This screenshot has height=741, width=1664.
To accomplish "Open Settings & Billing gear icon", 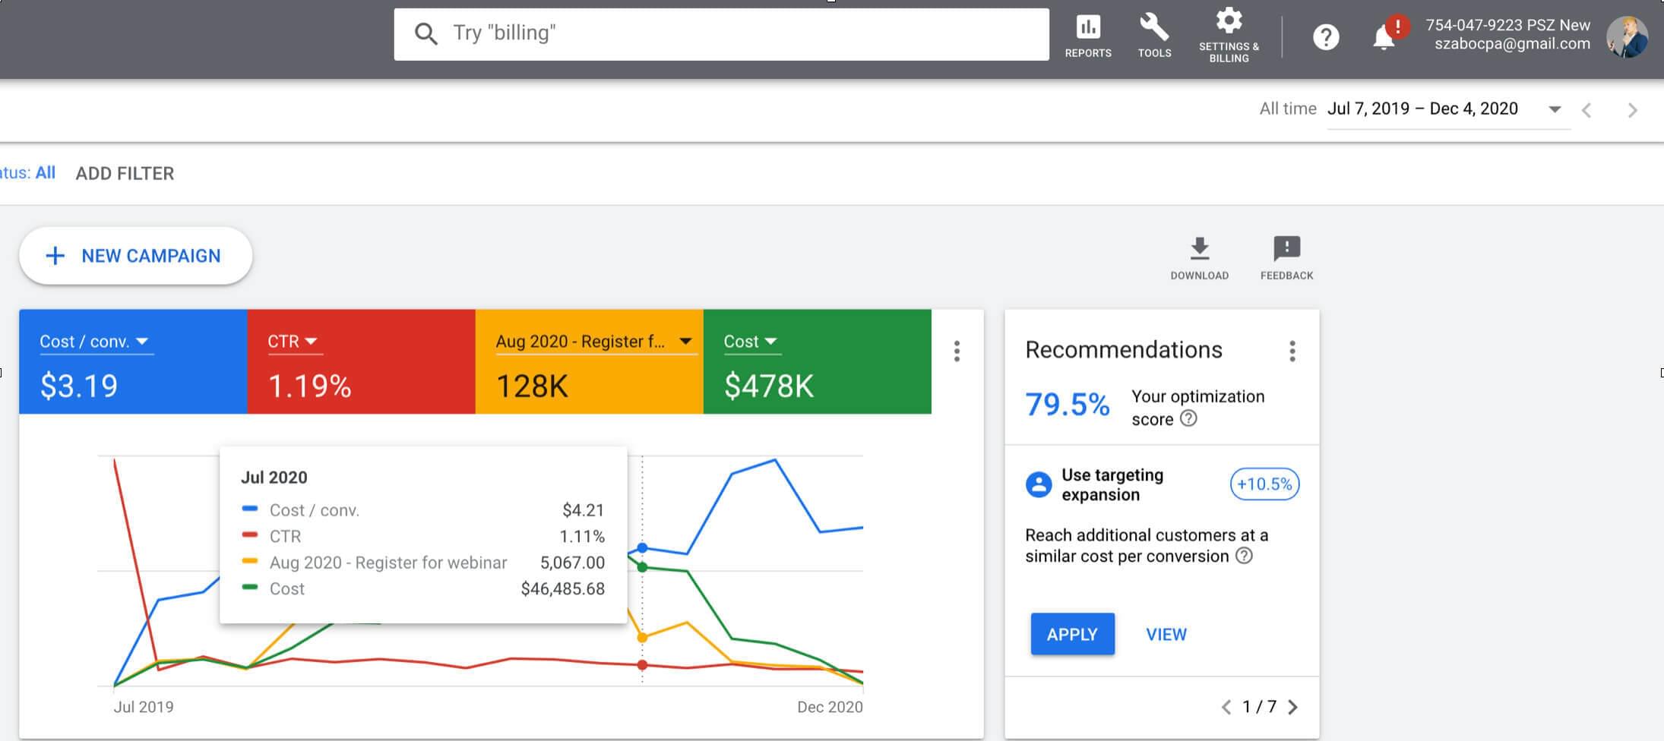I will (1229, 34).
